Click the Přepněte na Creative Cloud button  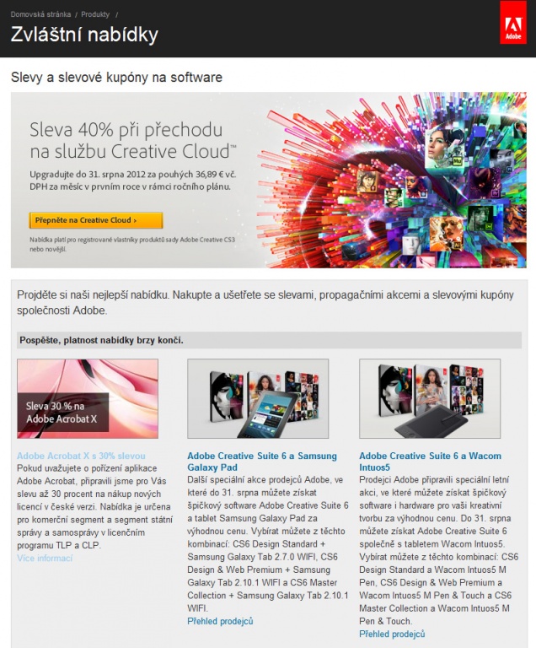[96, 220]
